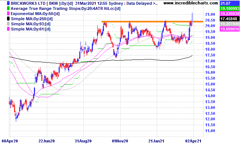Click the 15.50 price axis label
The width and height of the screenshot is (240, 145).
pos(210,78)
